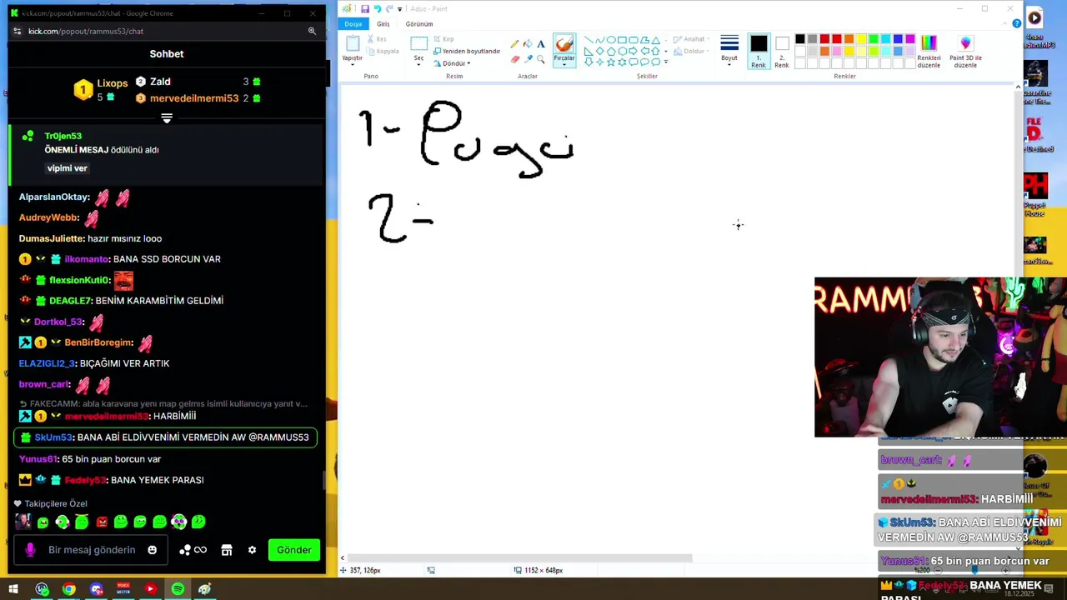
Task: Click the Fırçalar brush tool icon
Action: [564, 44]
